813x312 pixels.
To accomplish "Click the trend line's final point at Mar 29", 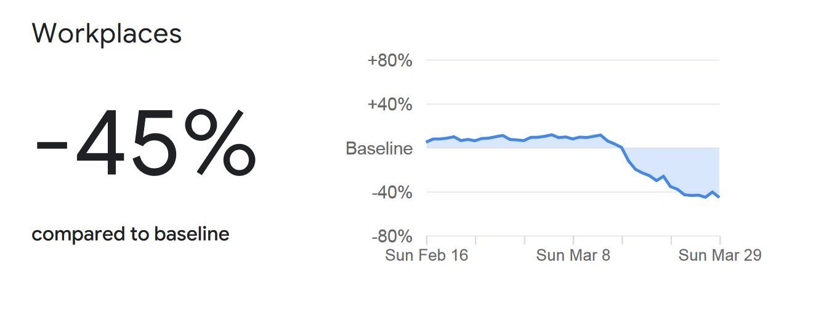I will coord(719,197).
